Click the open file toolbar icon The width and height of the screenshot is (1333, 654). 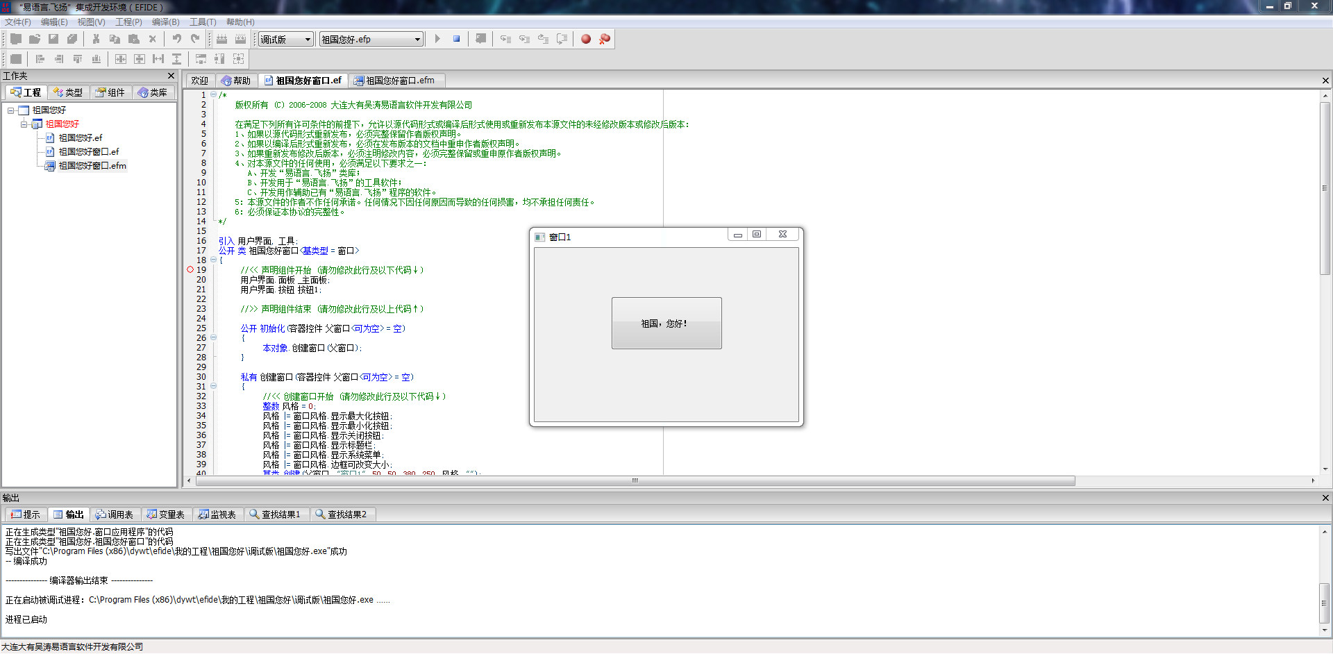34,39
